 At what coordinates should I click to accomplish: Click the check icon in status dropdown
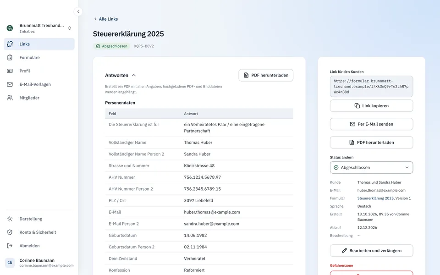click(x=336, y=168)
